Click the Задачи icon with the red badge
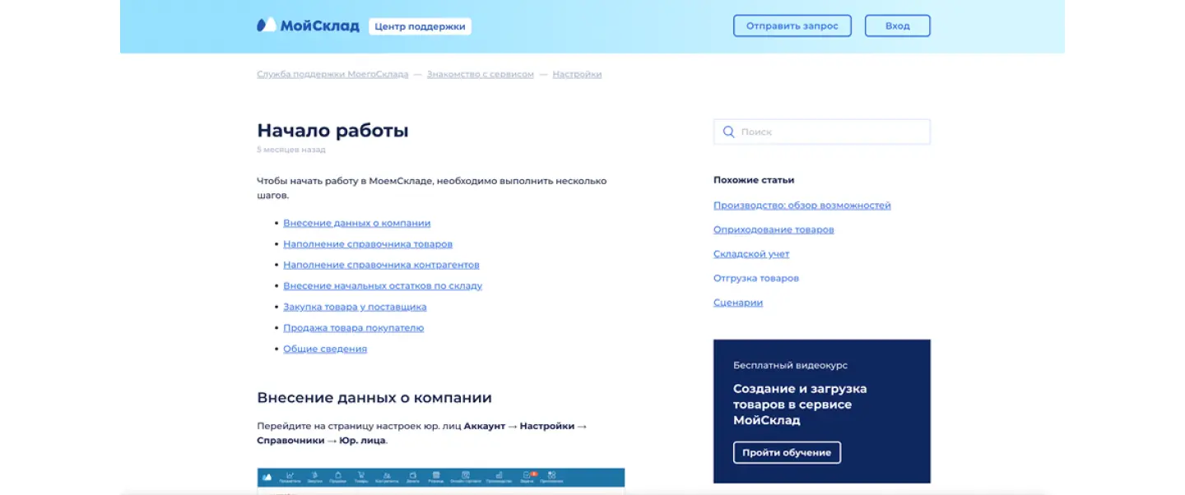This screenshot has height=495, width=1185. (527, 477)
